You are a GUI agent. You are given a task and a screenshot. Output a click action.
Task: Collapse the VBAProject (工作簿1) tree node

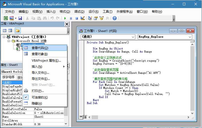click(4, 37)
